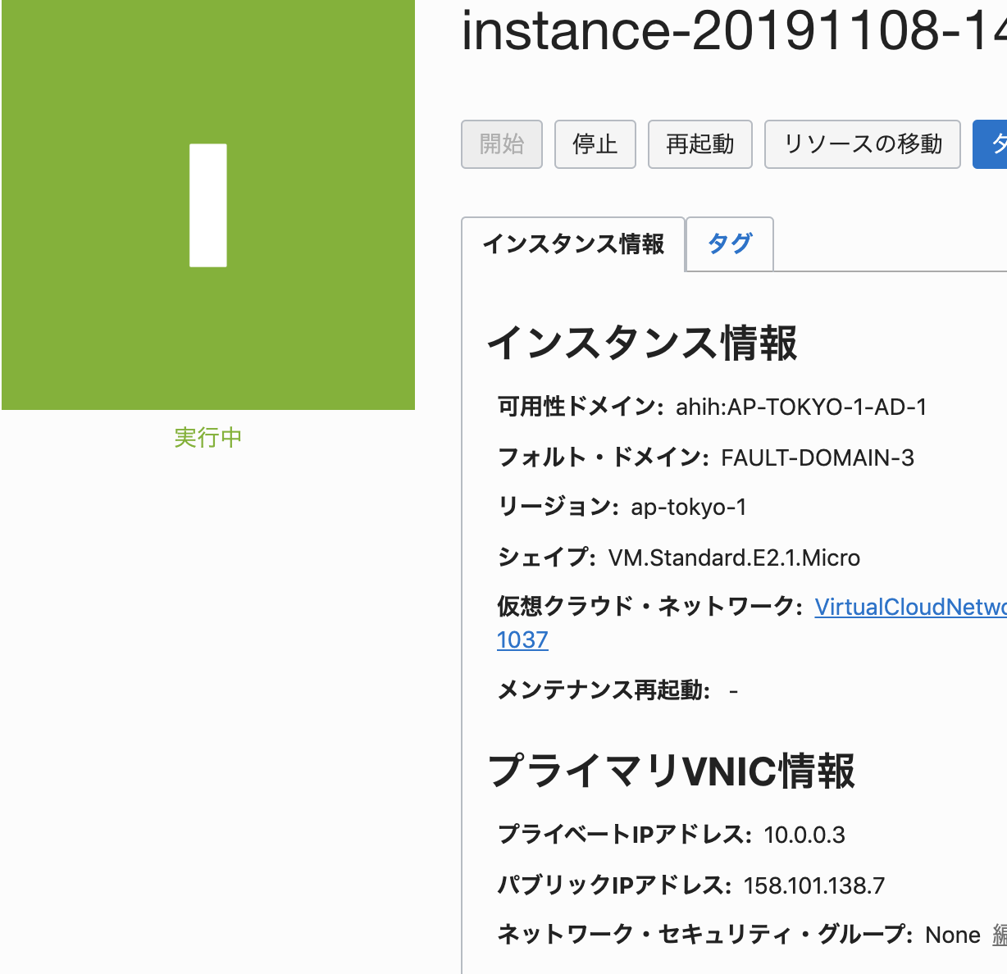
Task: Select the インスタンス情報 tab
Action: point(573,244)
